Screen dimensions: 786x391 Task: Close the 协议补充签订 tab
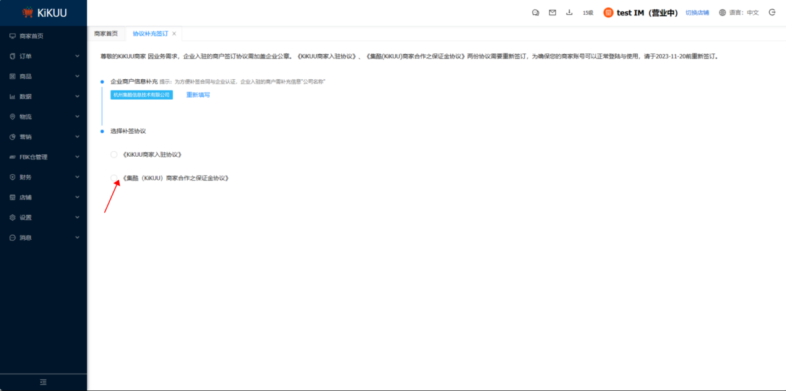(x=174, y=33)
